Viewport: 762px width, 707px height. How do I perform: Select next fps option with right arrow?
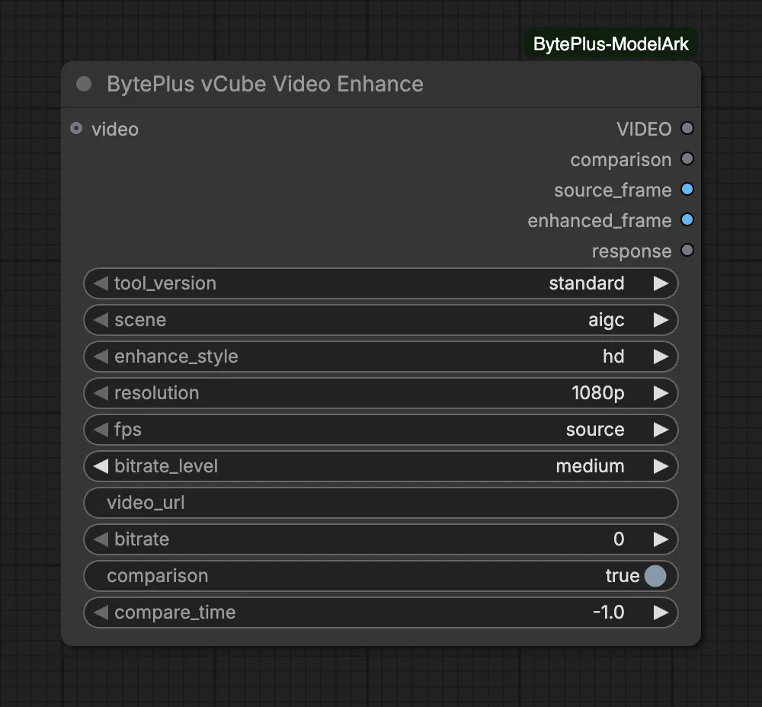(661, 430)
